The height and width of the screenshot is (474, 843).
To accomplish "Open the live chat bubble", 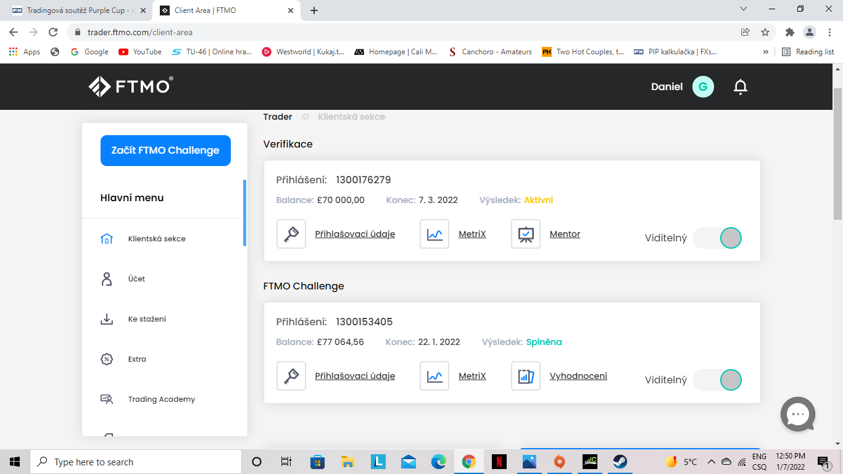I will click(x=798, y=414).
